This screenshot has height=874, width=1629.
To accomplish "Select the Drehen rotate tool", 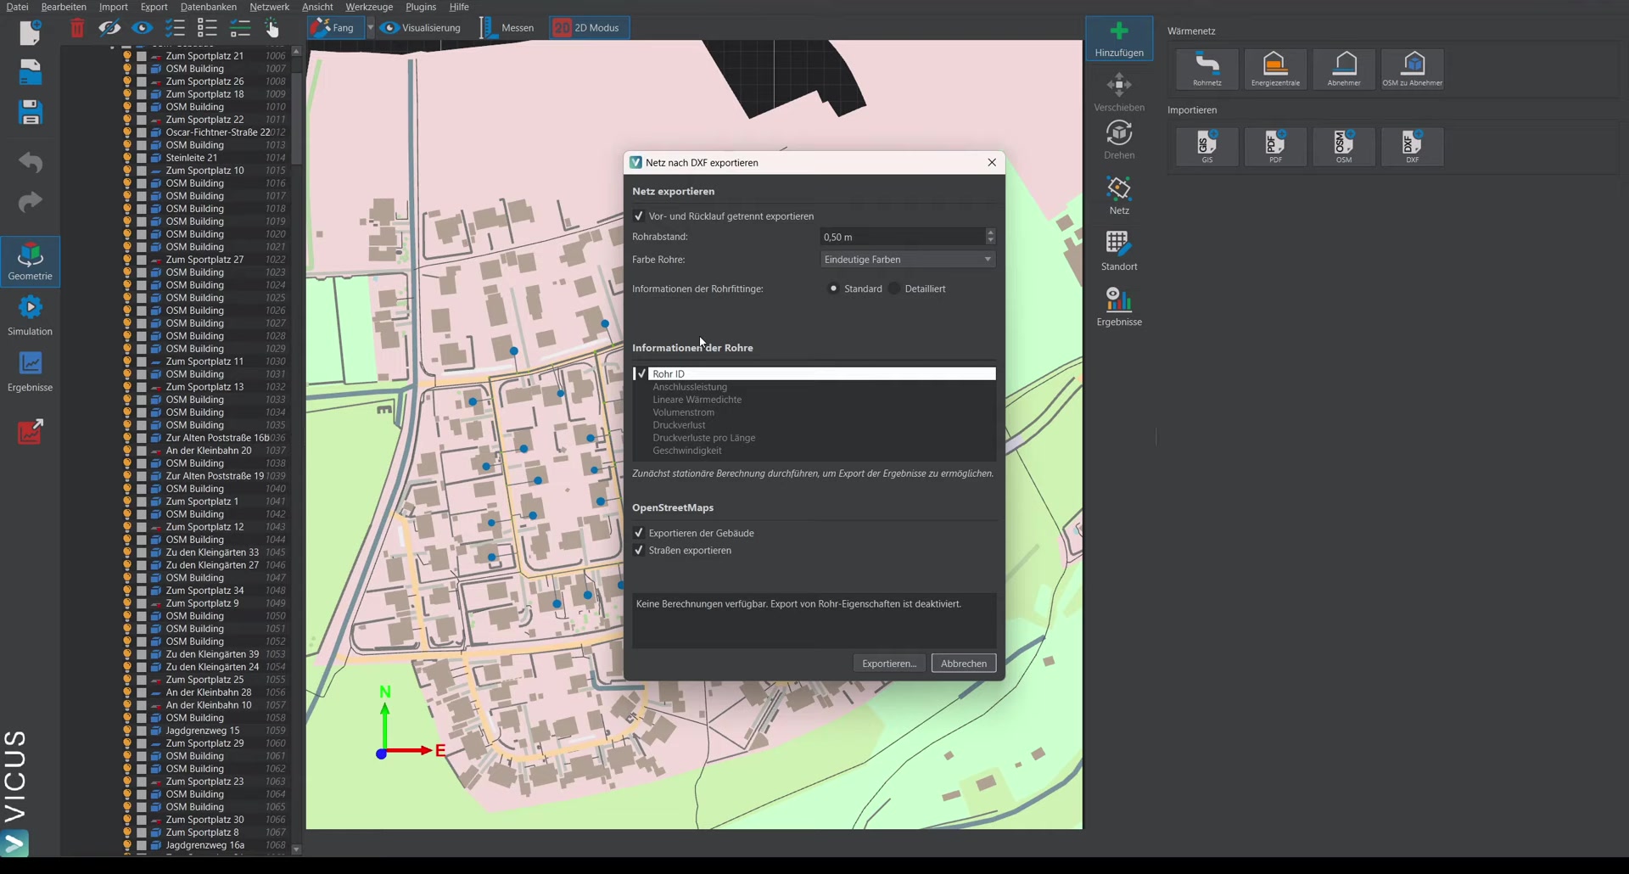I will click(1119, 141).
